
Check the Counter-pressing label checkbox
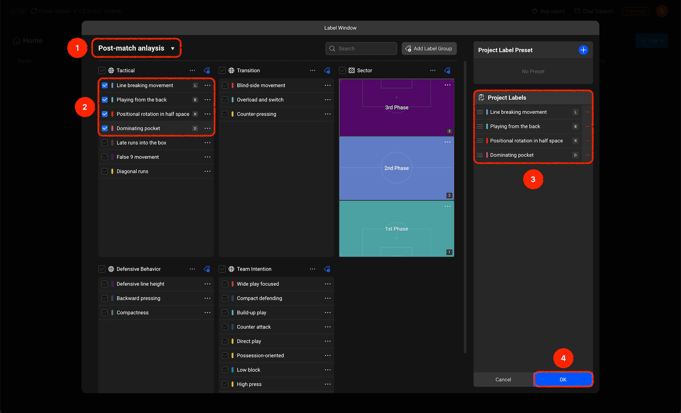[225, 114]
